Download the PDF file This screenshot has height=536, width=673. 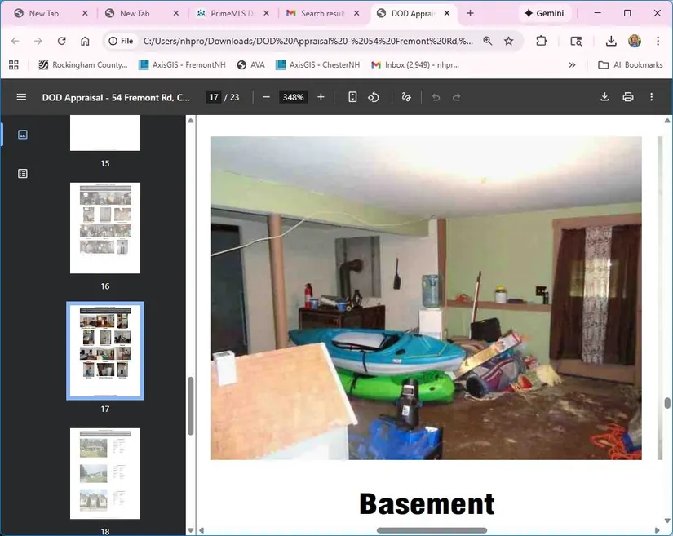604,97
